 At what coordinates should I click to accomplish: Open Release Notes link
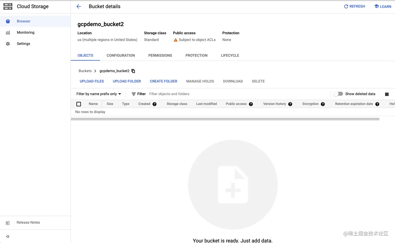click(x=28, y=223)
